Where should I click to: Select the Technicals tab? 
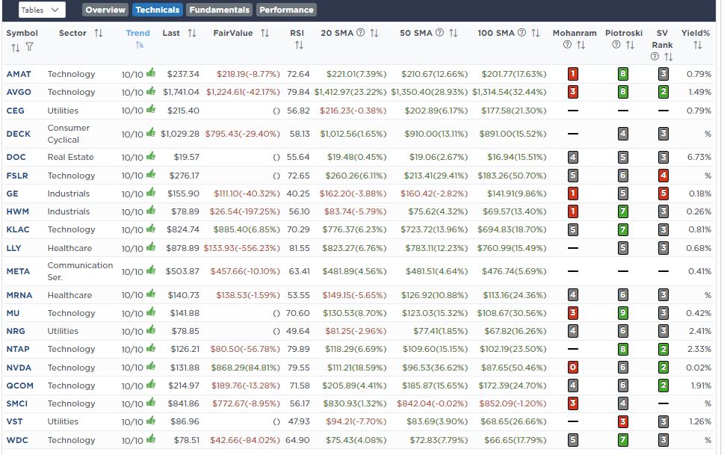[158, 10]
